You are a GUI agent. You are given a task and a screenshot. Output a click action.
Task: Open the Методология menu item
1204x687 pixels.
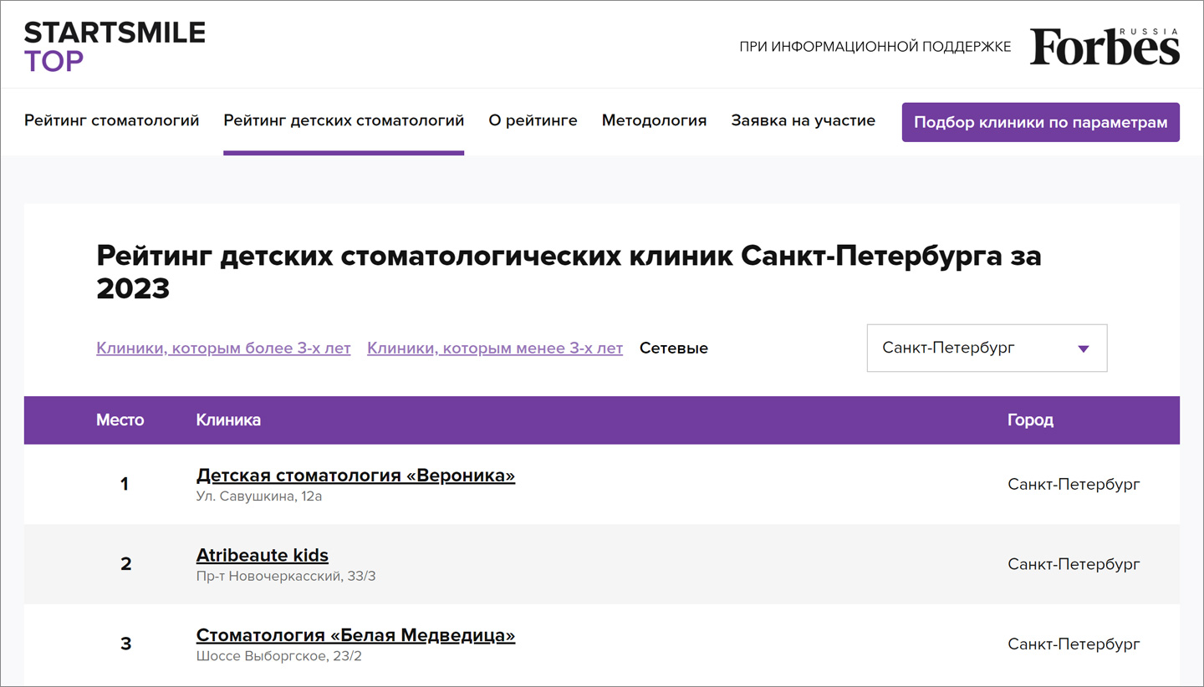(x=654, y=120)
